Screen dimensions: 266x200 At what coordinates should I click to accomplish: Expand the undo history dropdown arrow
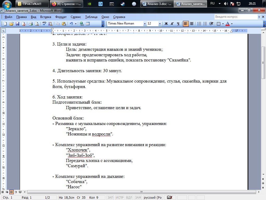coord(76,24)
